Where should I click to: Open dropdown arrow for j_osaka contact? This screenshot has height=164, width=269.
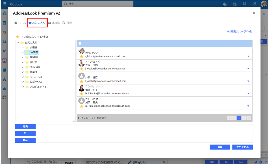[x=248, y=69]
